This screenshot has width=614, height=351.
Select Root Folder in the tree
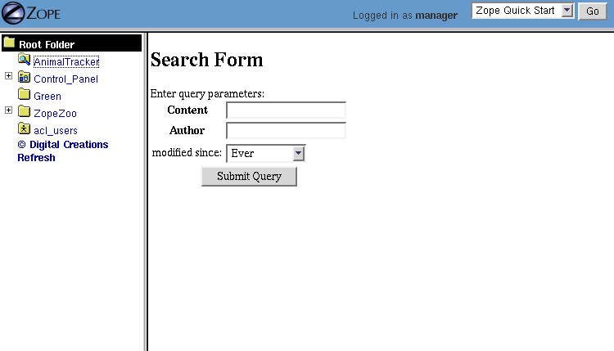(x=47, y=45)
